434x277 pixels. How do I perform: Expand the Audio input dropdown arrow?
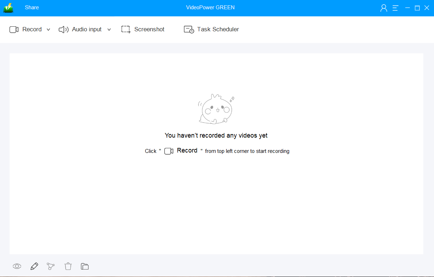[x=109, y=30]
